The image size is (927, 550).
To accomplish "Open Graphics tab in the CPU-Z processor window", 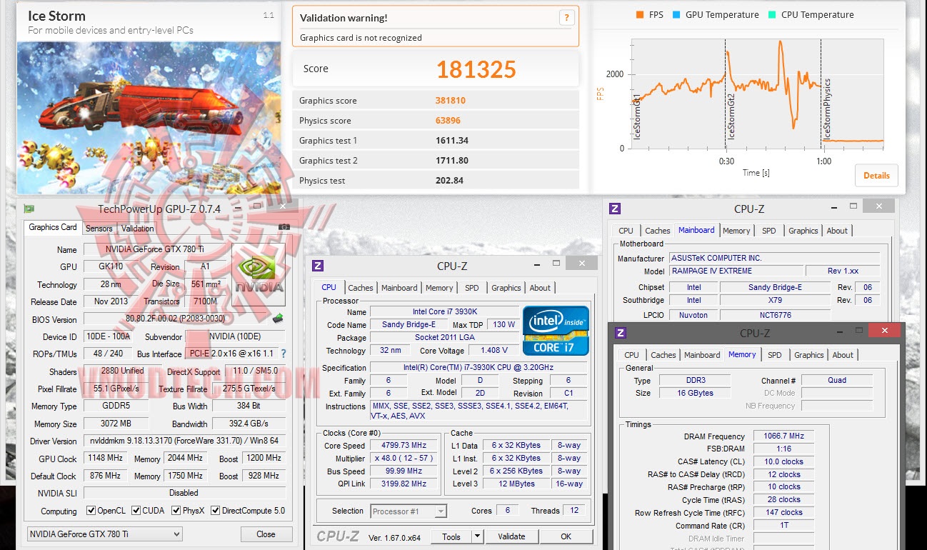I will (x=506, y=288).
